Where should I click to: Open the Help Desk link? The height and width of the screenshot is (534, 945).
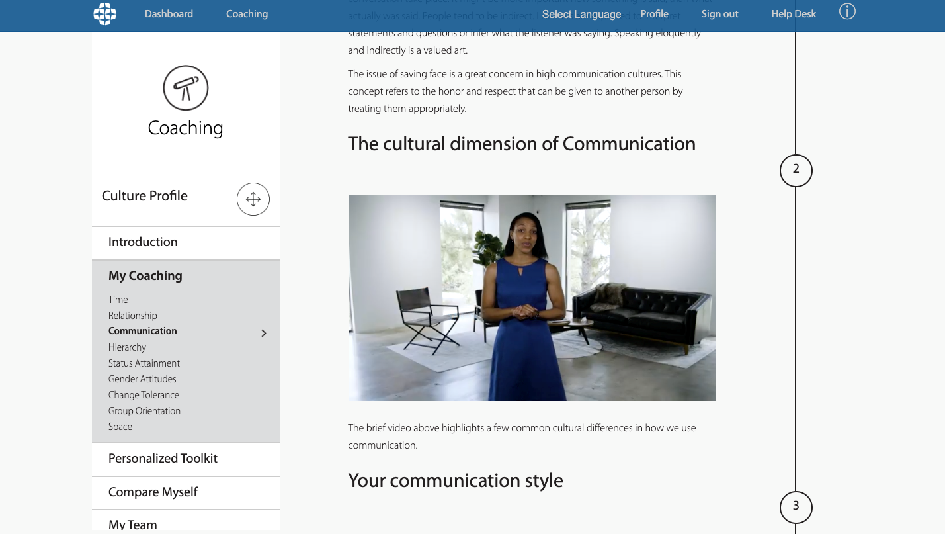794,14
